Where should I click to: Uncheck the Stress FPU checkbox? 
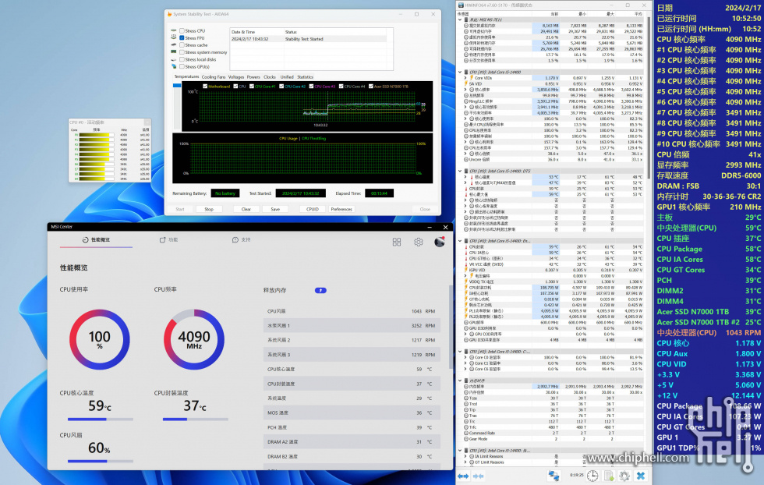182,37
